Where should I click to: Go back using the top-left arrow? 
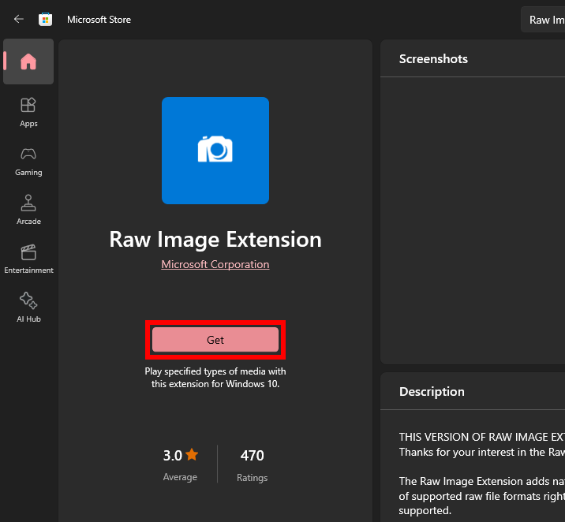point(19,19)
